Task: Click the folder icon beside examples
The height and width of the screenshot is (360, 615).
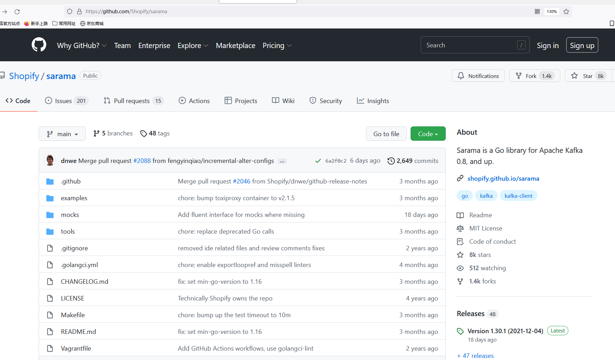Action: tap(50, 198)
